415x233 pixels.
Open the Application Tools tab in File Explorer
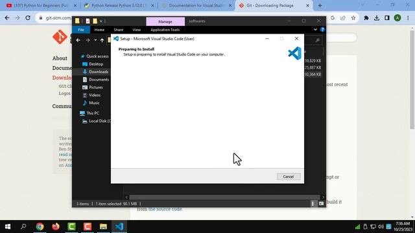tap(165, 30)
